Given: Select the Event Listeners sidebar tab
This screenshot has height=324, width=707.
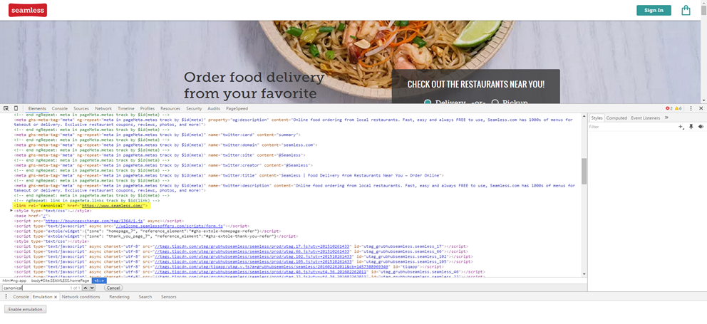Looking at the screenshot, I should point(645,117).
